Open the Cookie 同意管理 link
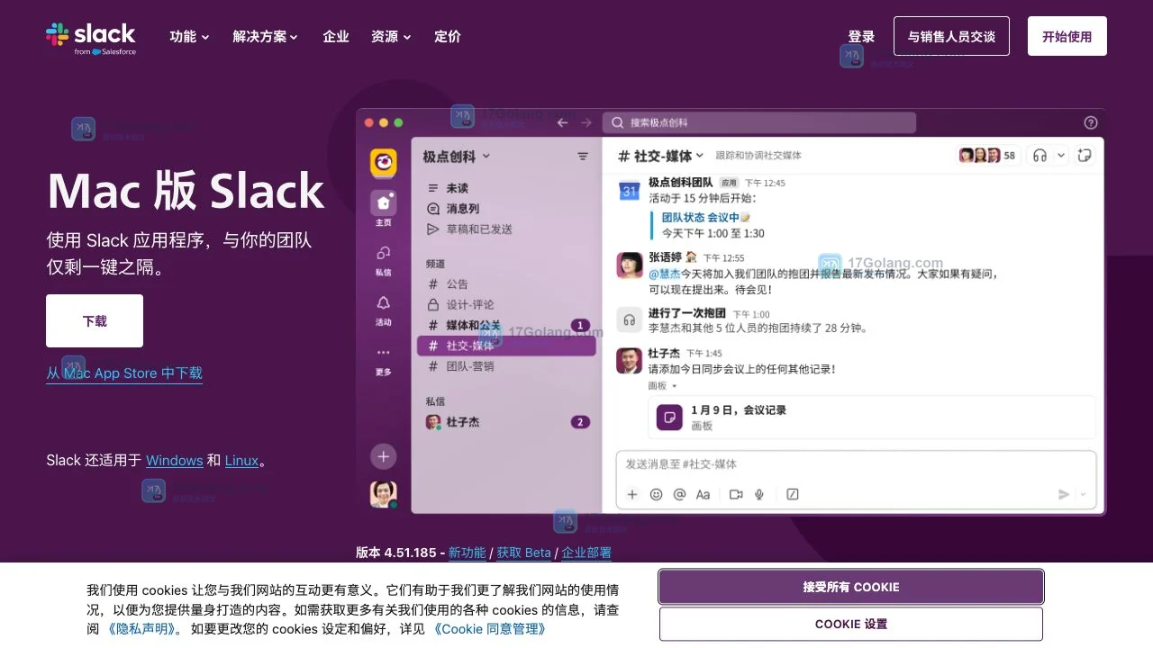 tap(489, 629)
